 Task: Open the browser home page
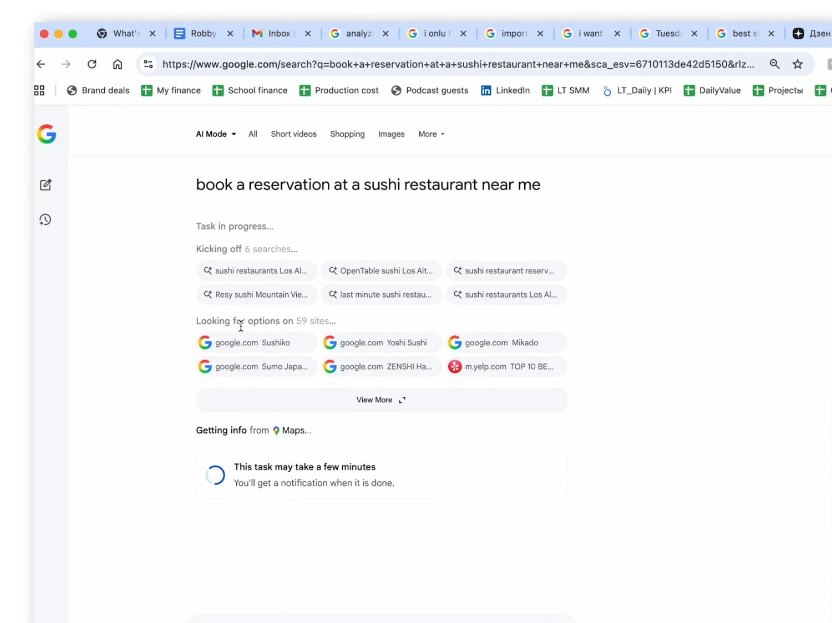(x=118, y=64)
